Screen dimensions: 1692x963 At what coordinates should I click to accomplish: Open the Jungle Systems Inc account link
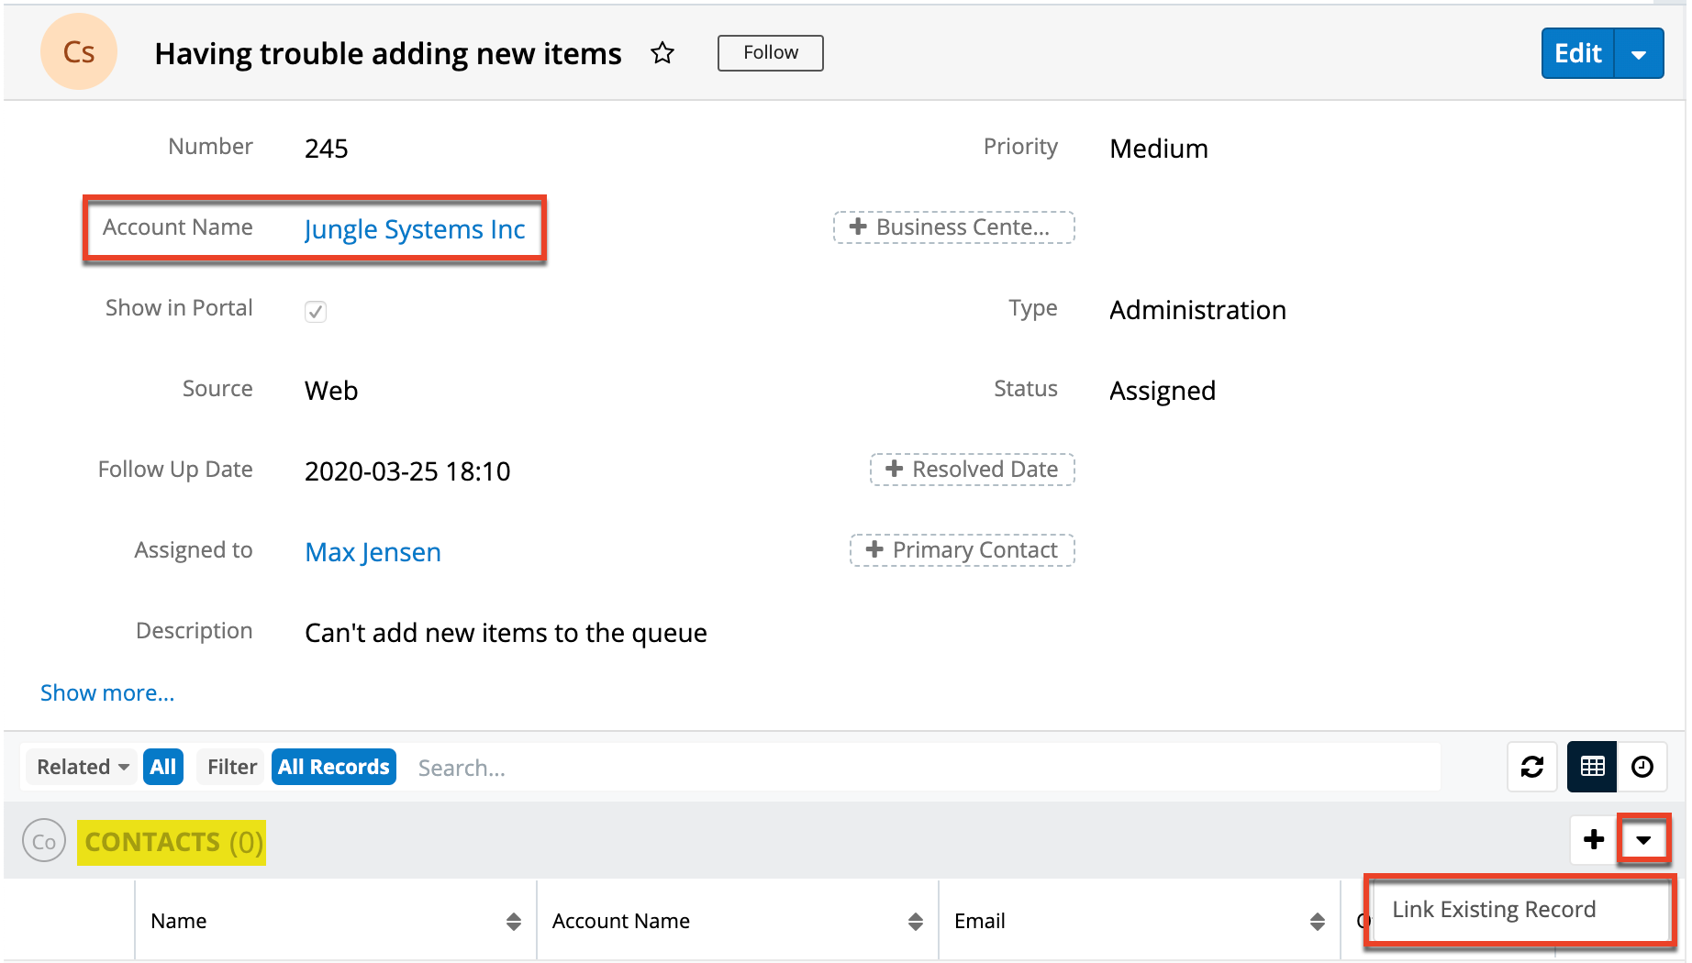click(415, 229)
